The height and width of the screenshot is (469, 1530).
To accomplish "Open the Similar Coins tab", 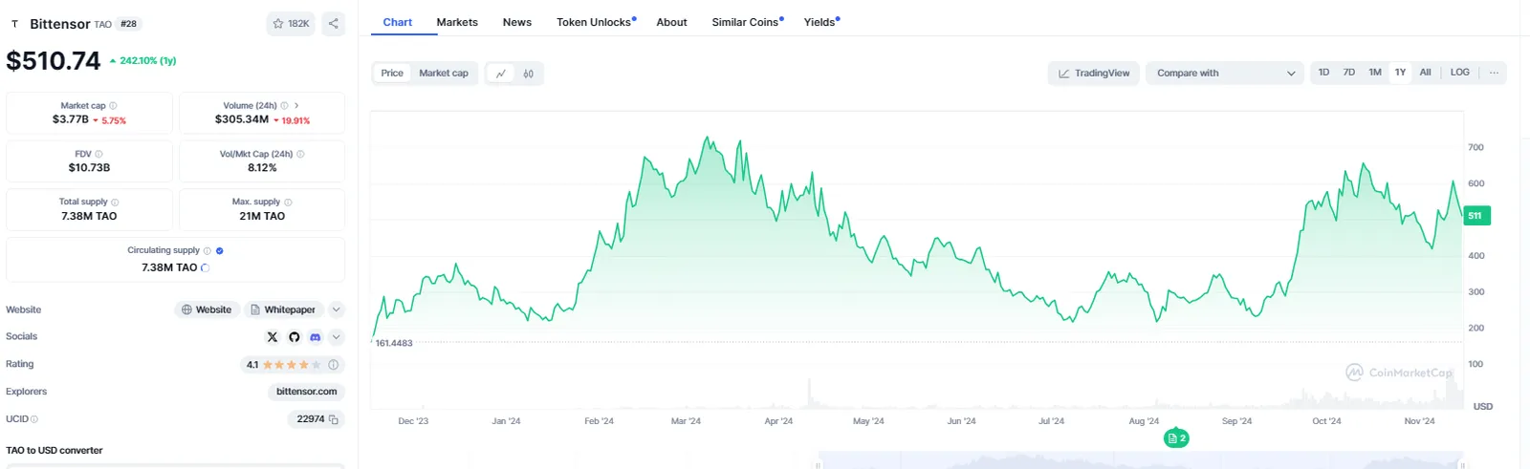I will click(x=747, y=22).
